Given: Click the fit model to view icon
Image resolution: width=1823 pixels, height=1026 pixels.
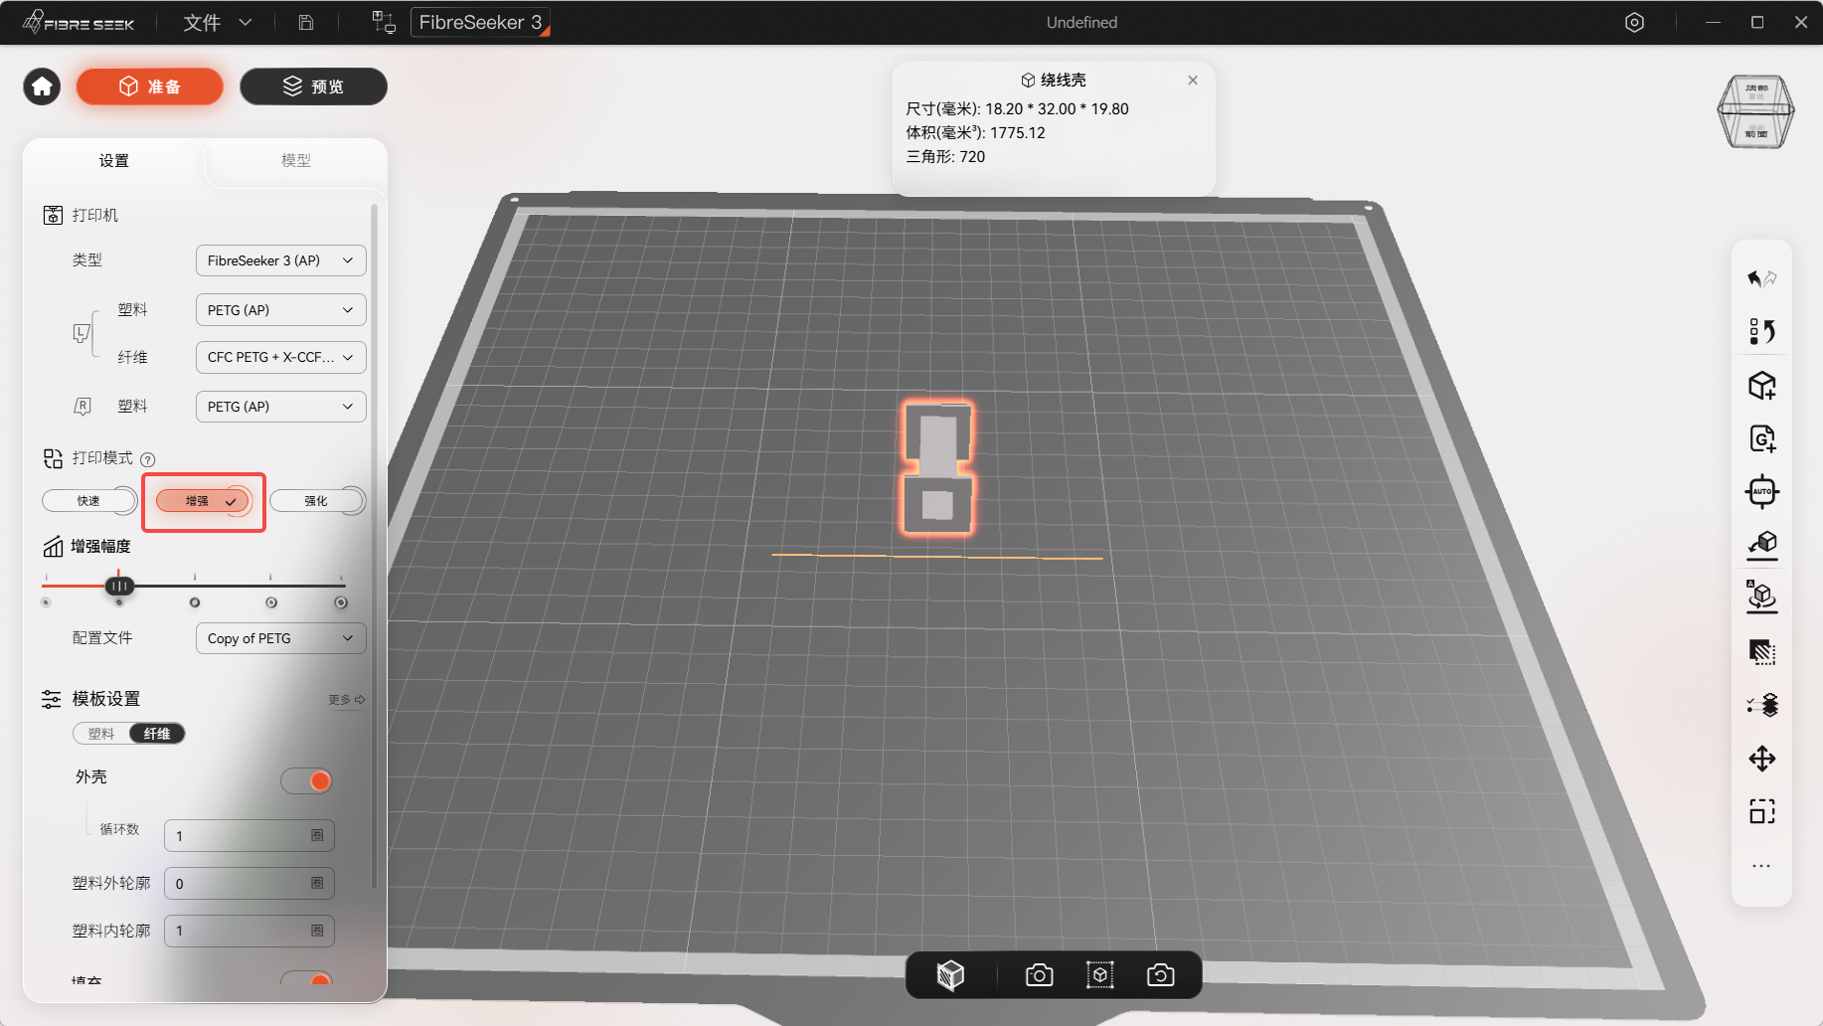Looking at the screenshot, I should click(1099, 975).
